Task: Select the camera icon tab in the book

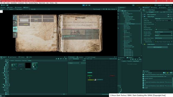Action: point(15,29)
